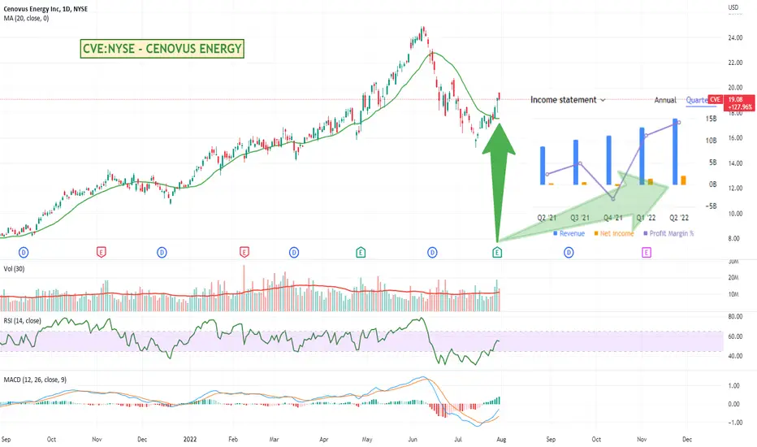757x447 pixels.
Task: Open the dividend marker in mid-March 2022
Action: tap(293, 252)
